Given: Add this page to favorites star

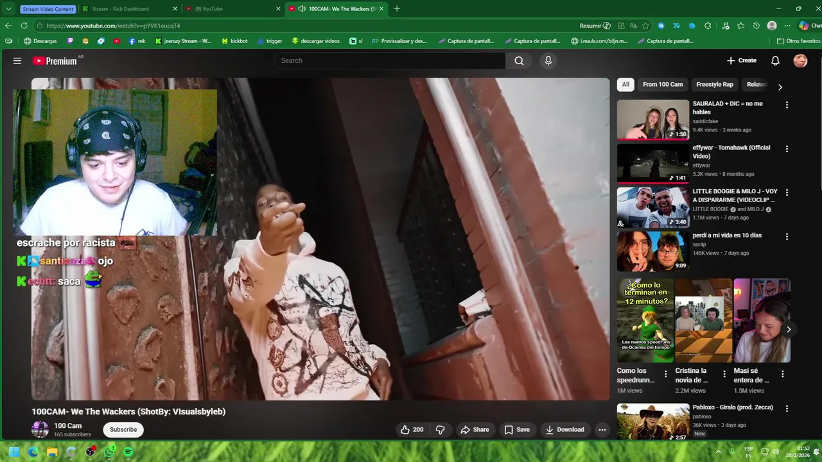Looking at the screenshot, I should (x=645, y=26).
